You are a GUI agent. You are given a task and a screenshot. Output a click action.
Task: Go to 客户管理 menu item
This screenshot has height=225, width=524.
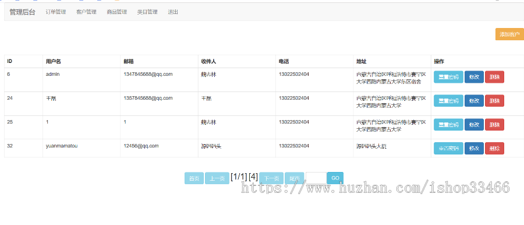(86, 12)
